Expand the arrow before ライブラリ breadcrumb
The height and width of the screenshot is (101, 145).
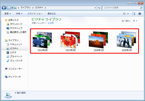tap(18, 8)
